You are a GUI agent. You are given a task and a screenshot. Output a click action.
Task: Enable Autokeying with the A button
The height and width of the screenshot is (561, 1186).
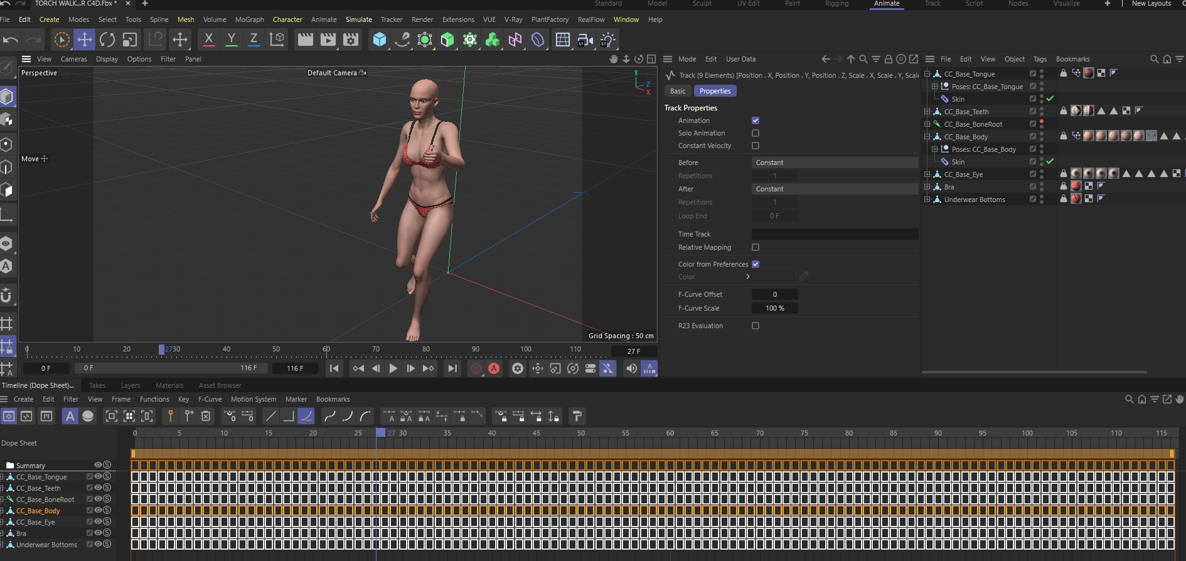coord(494,368)
